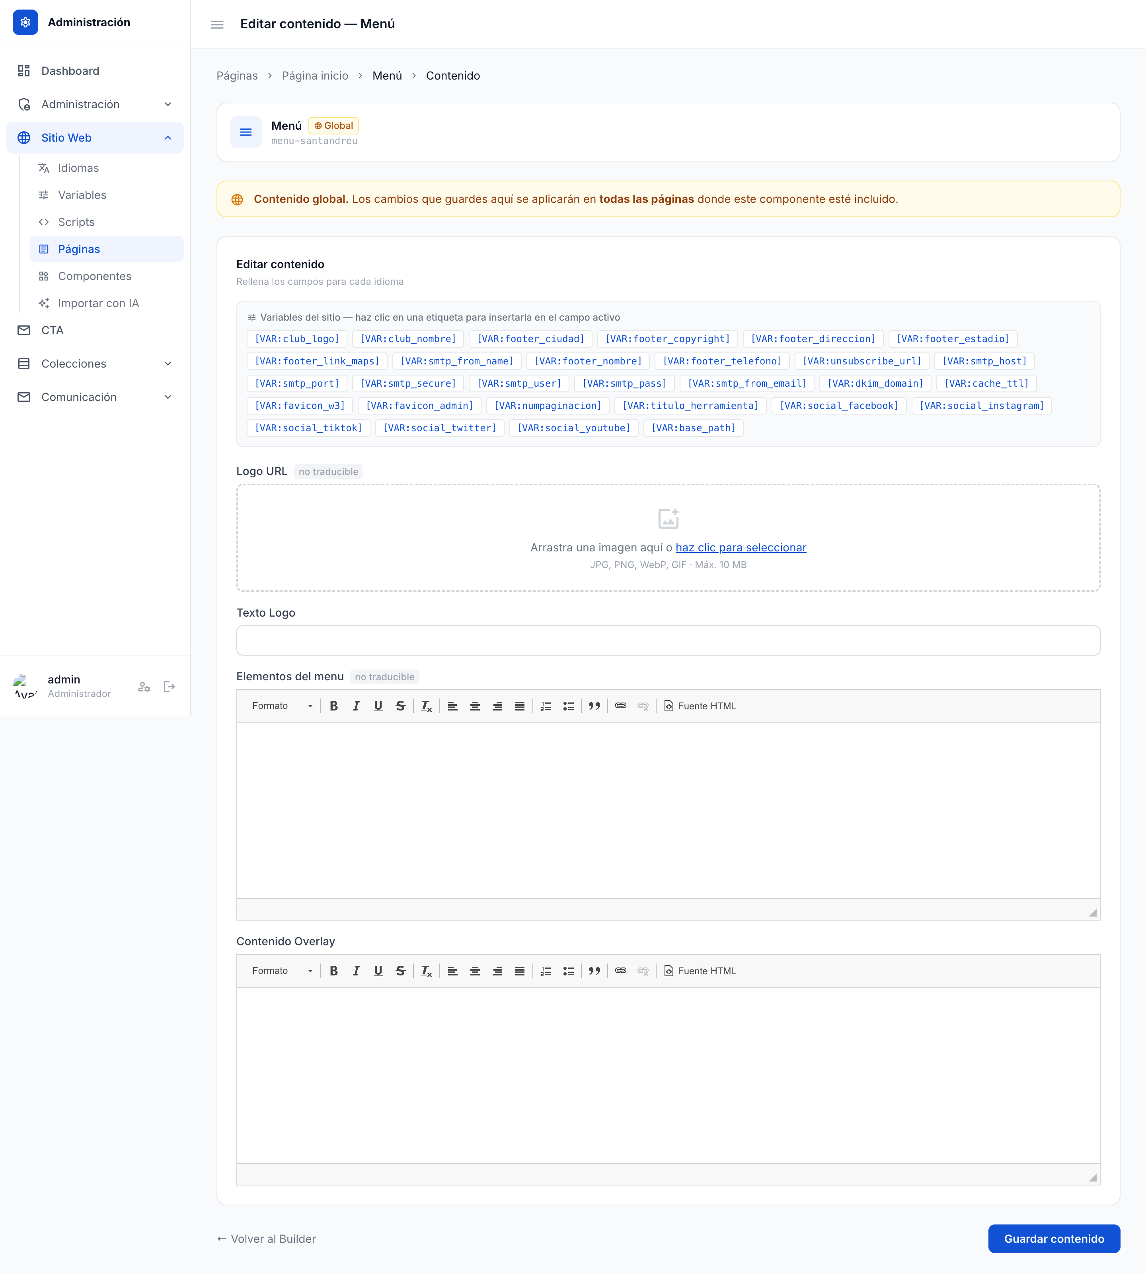Open CTA in the sidebar

tap(95, 330)
